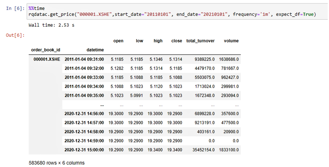The image size is (329, 167).
Task: Click total_turnover value 1672348.0
Action: (205, 96)
